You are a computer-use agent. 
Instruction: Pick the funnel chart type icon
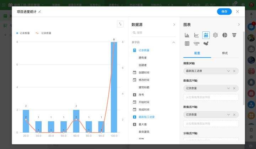pyautogui.click(x=234, y=35)
